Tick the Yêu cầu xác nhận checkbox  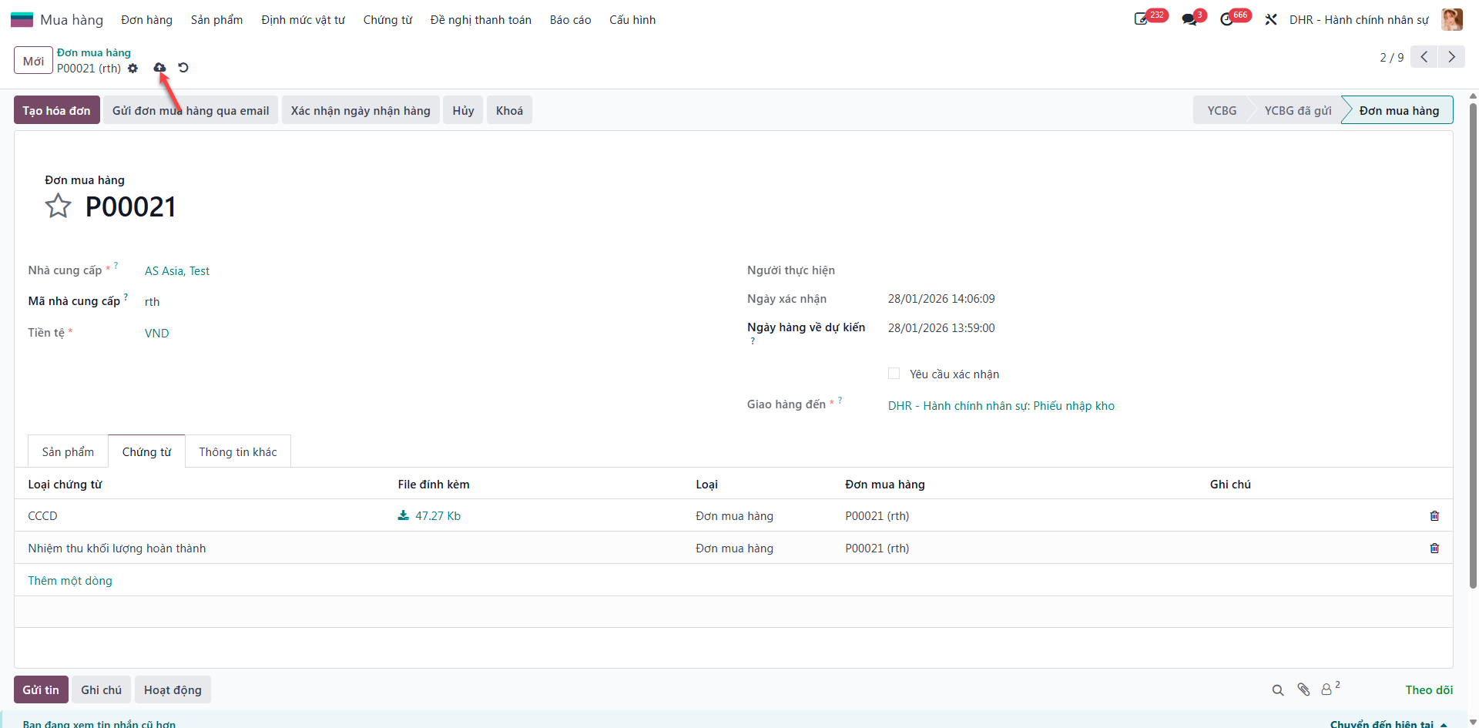pyautogui.click(x=894, y=374)
